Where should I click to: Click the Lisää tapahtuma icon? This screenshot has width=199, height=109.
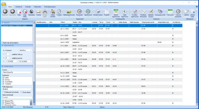(x=125, y=12)
